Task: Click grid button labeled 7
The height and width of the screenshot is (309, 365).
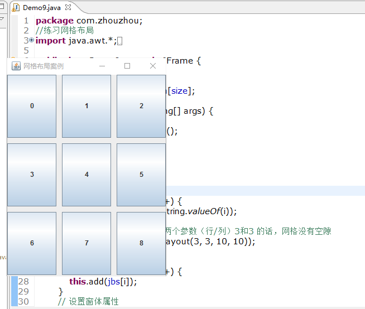Action: pyautogui.click(x=87, y=243)
